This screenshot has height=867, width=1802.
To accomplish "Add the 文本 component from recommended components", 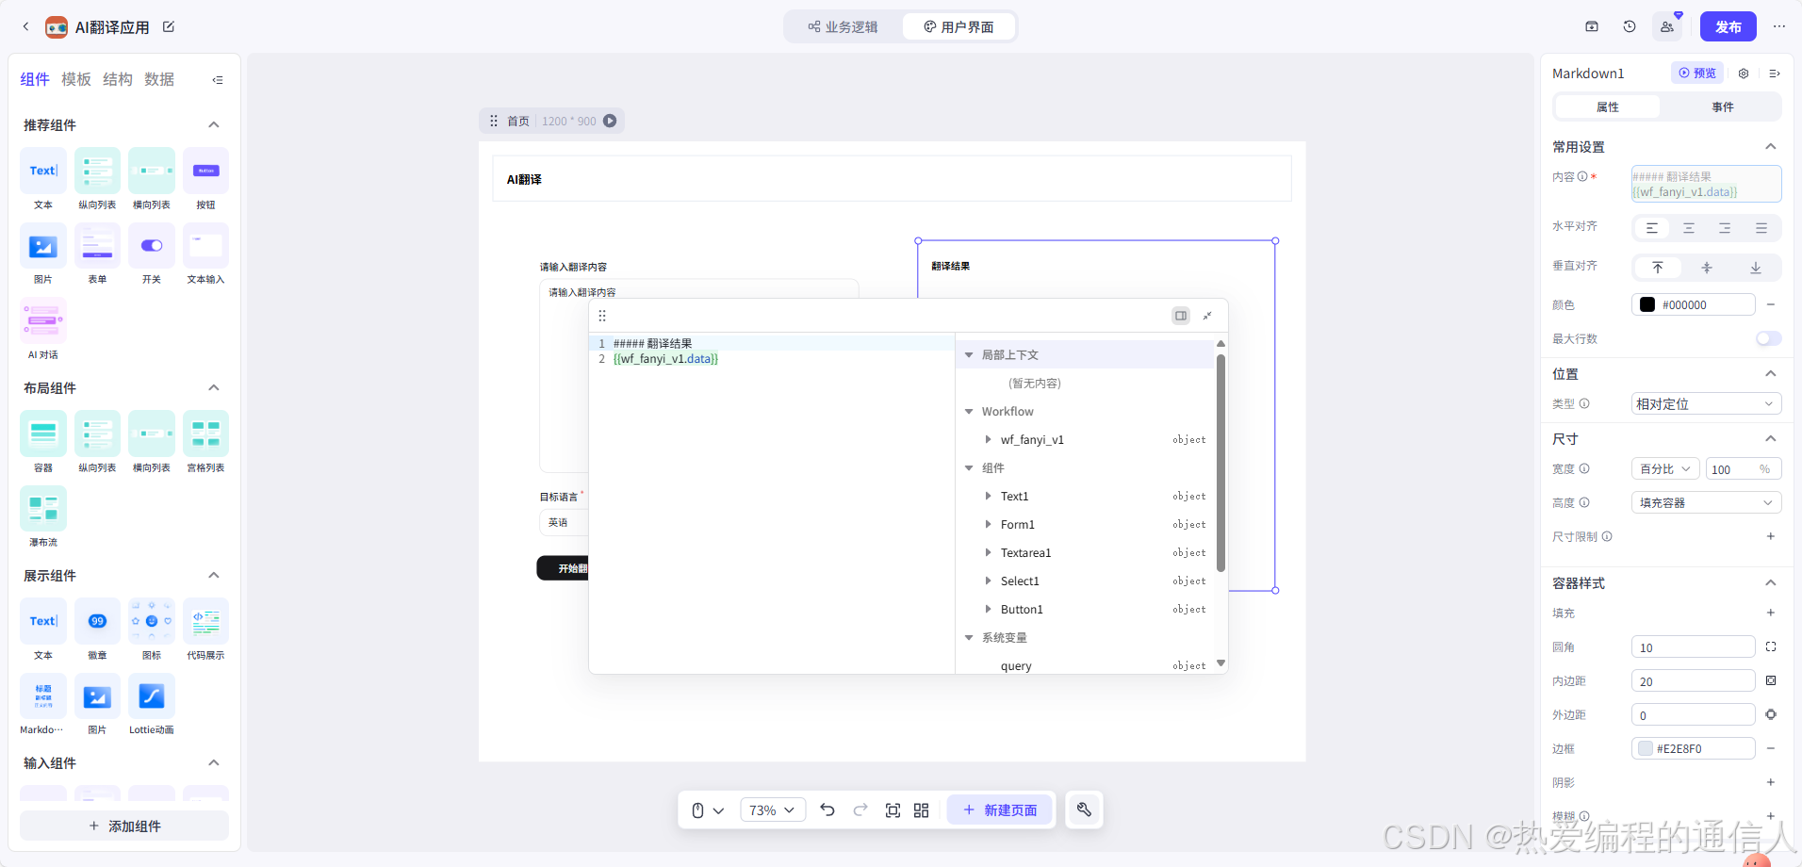I will point(43,171).
